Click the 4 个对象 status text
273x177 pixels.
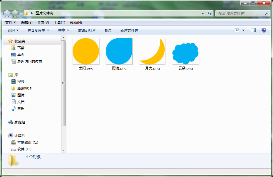tap(33, 157)
